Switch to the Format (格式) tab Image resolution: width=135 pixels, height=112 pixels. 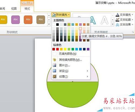point(27,9)
